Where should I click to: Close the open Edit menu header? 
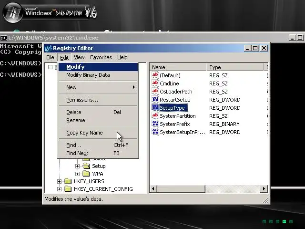(x=64, y=57)
